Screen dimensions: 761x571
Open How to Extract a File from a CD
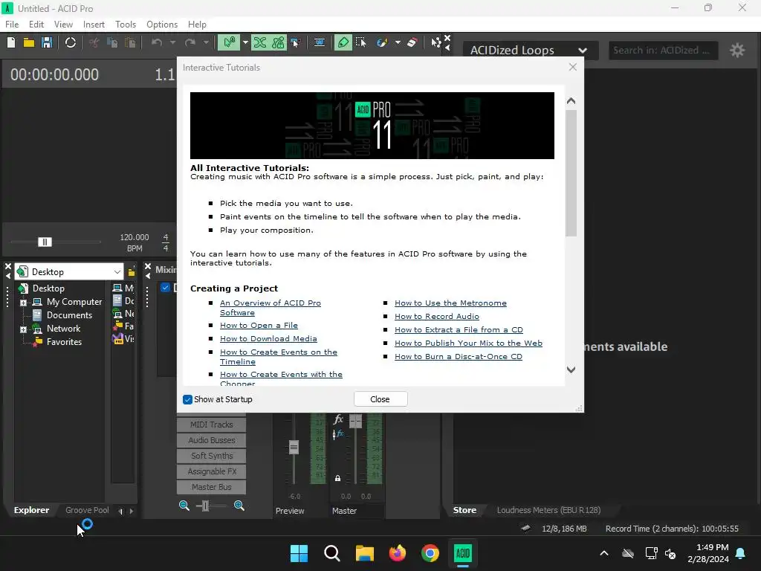click(459, 329)
